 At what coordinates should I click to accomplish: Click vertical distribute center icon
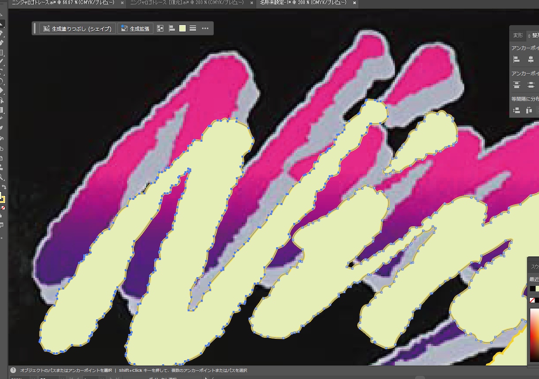[x=531, y=85]
